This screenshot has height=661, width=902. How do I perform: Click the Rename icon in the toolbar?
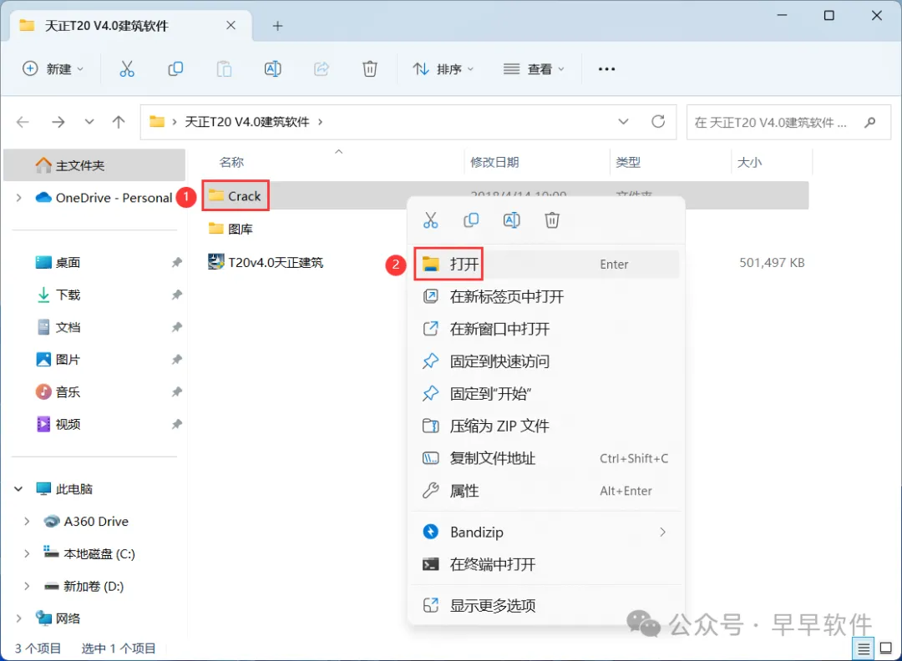(x=272, y=69)
